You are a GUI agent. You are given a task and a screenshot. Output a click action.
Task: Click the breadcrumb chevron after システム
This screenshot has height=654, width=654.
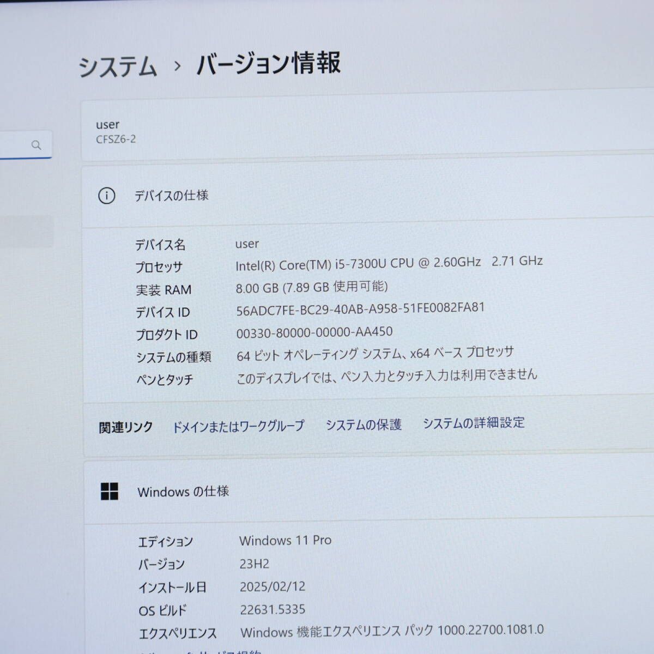tap(177, 66)
